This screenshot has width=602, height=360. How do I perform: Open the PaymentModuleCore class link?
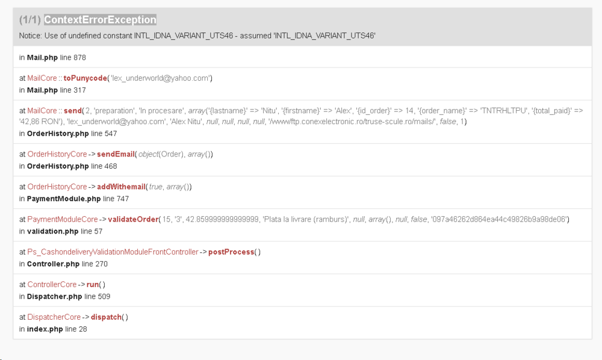pos(63,220)
